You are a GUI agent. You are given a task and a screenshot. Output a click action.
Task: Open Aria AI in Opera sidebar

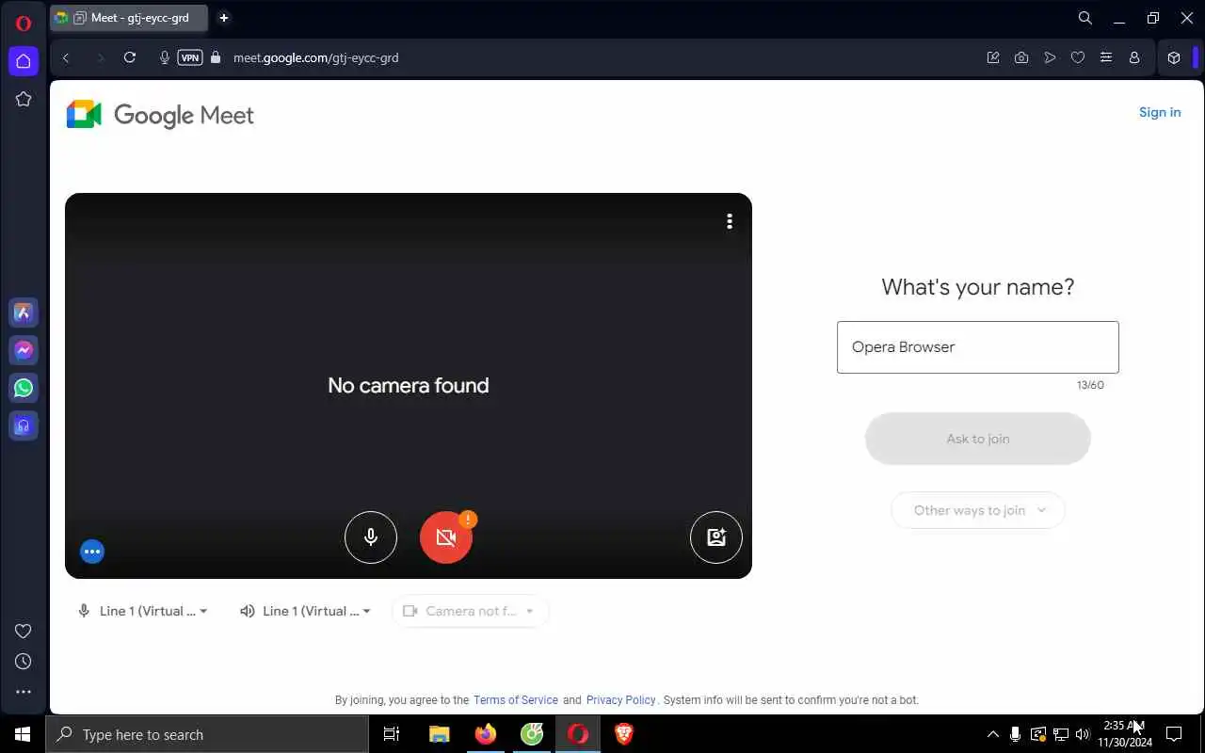click(x=24, y=312)
